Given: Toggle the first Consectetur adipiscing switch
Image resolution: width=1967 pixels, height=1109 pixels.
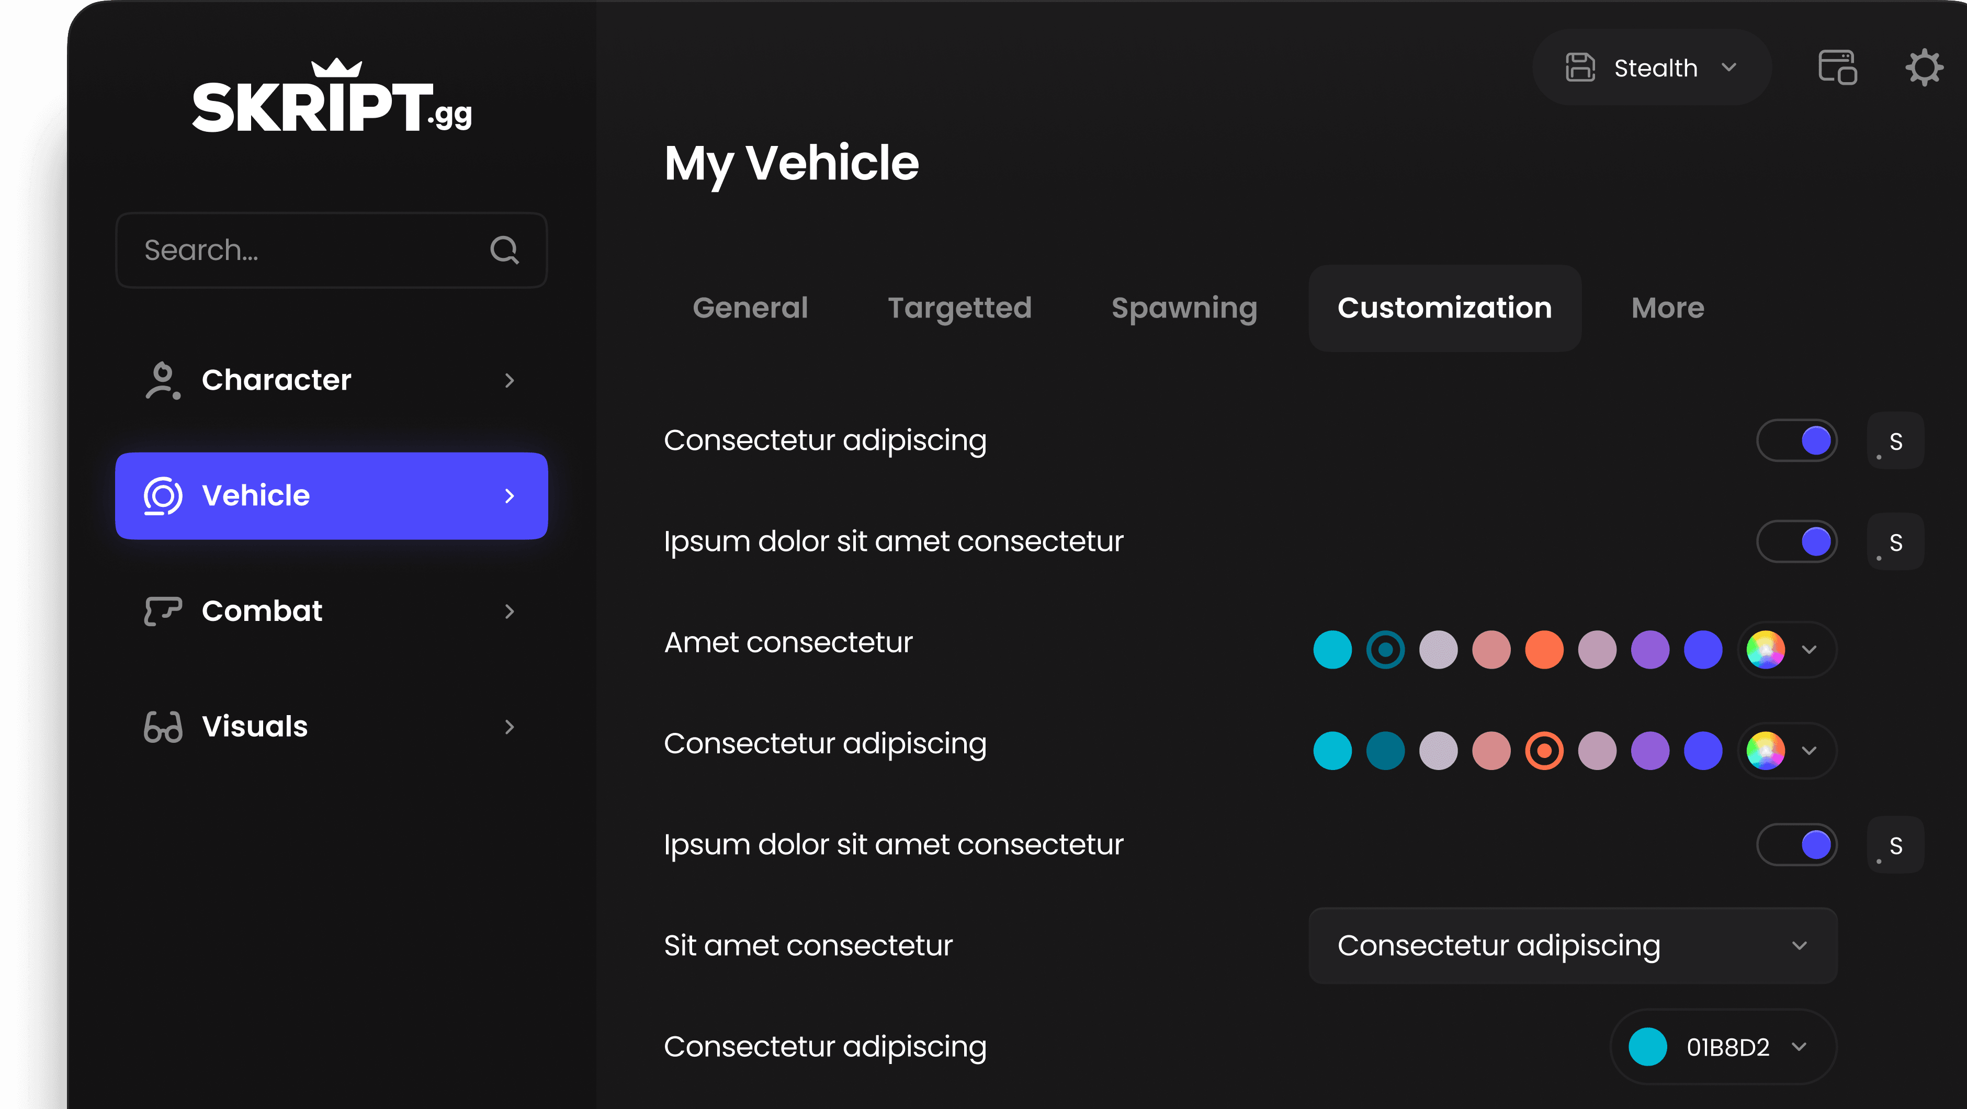Looking at the screenshot, I should pyautogui.click(x=1797, y=440).
